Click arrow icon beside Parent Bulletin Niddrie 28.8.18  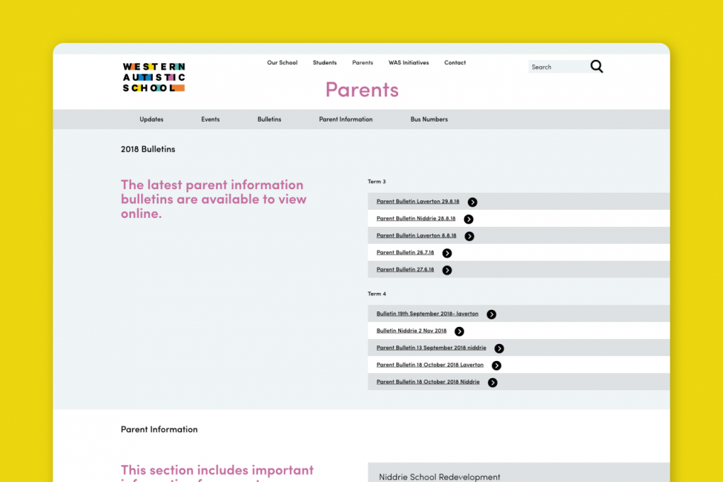[x=469, y=219]
